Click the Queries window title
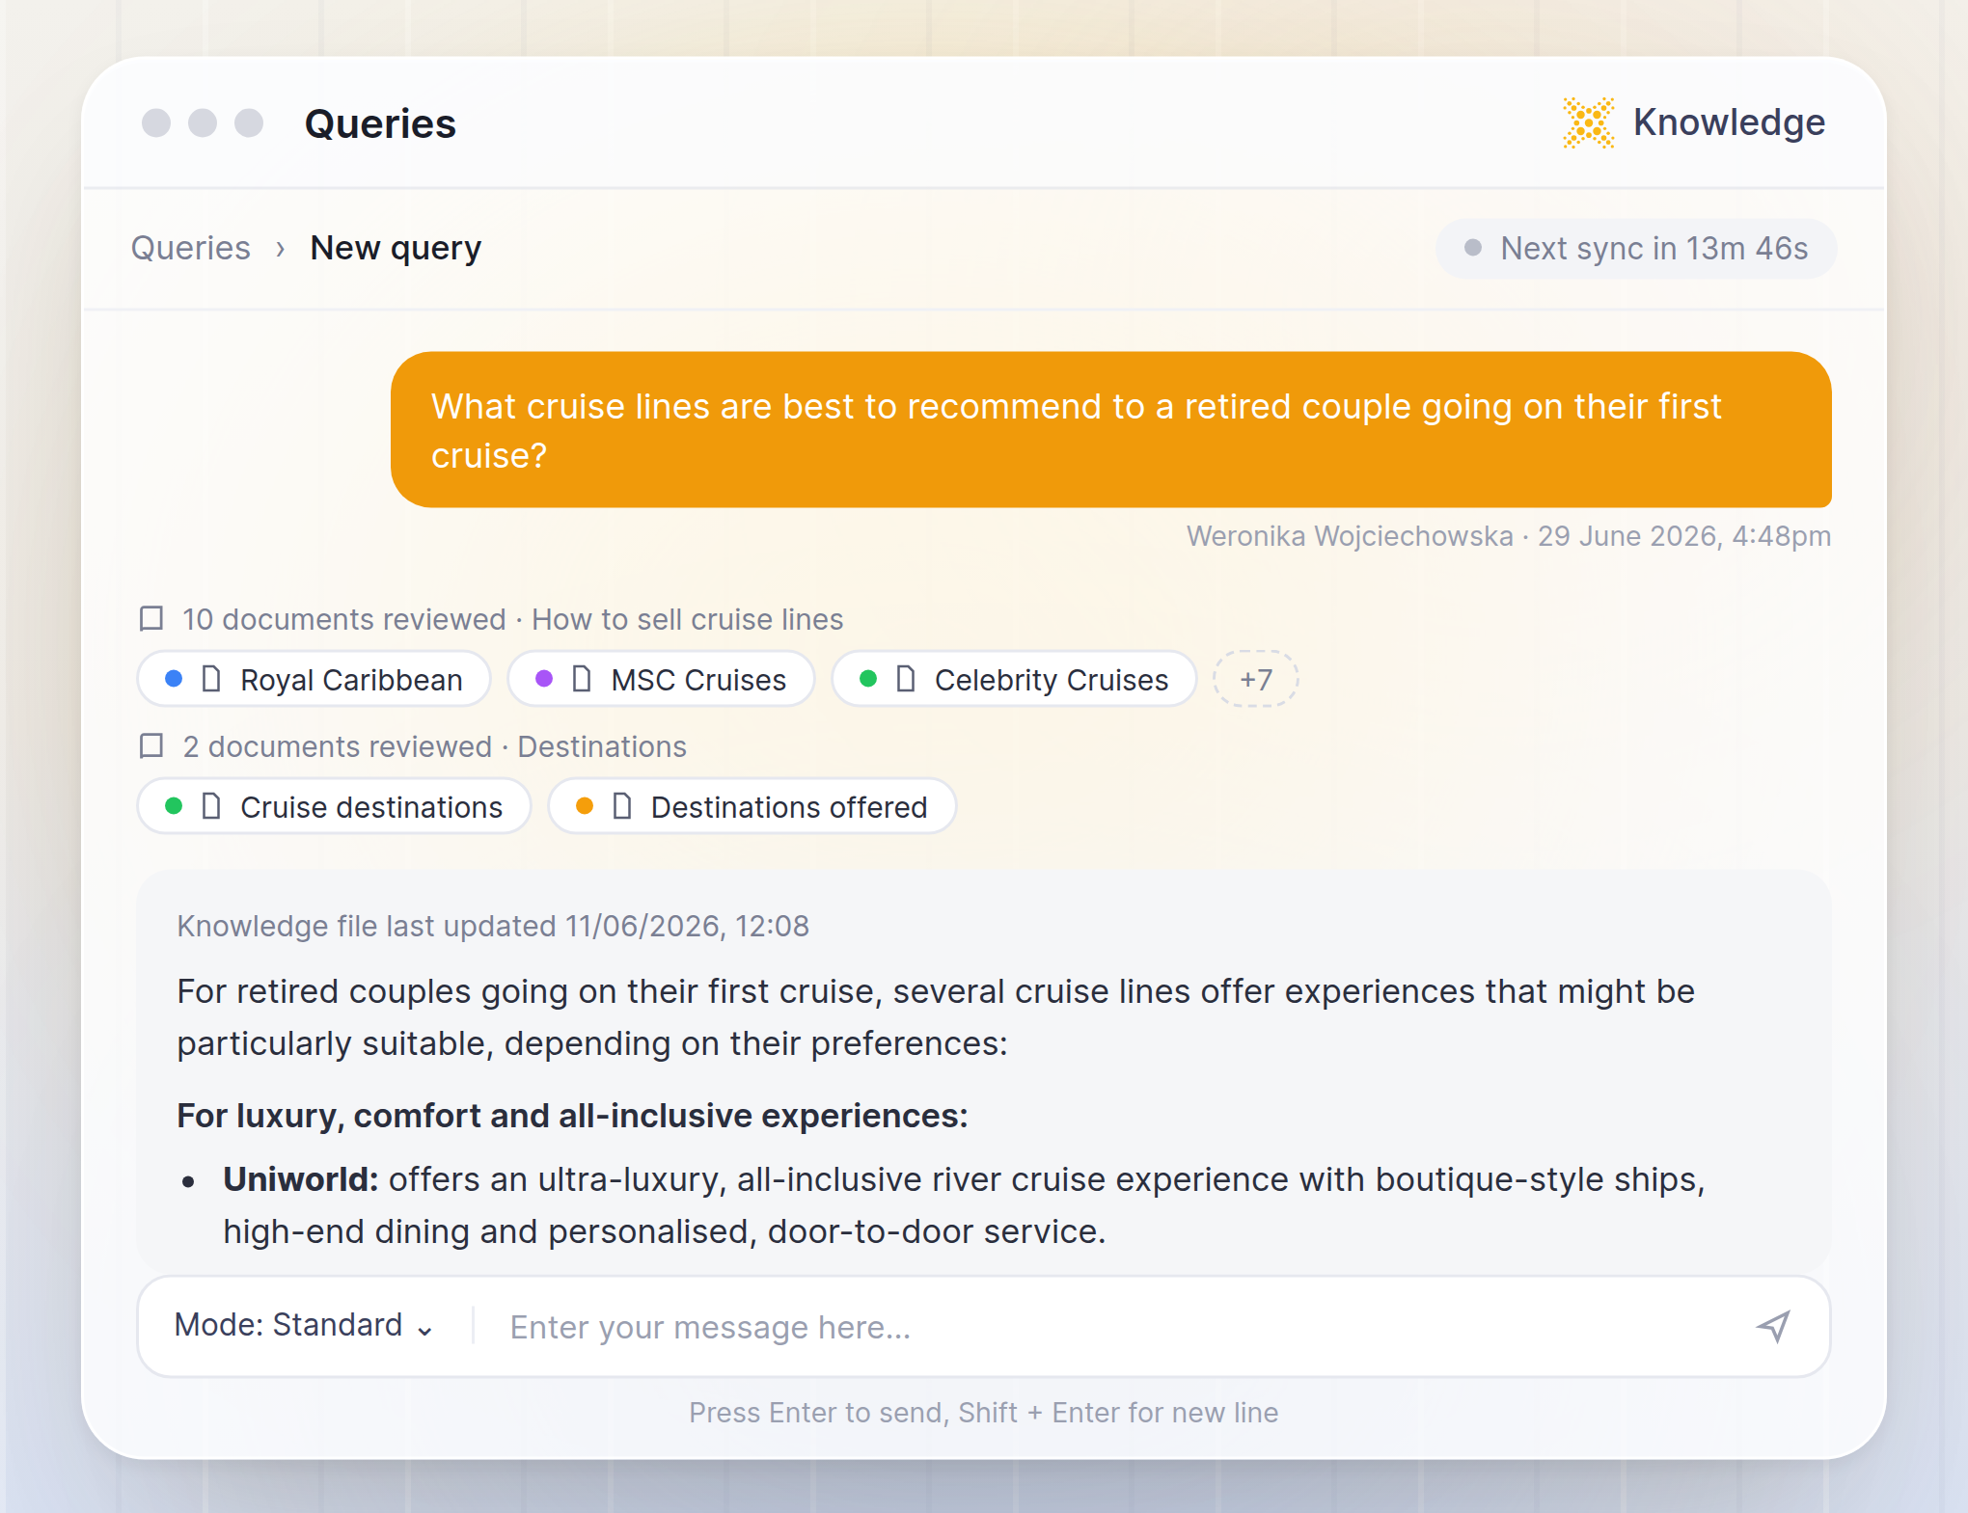 [380, 123]
